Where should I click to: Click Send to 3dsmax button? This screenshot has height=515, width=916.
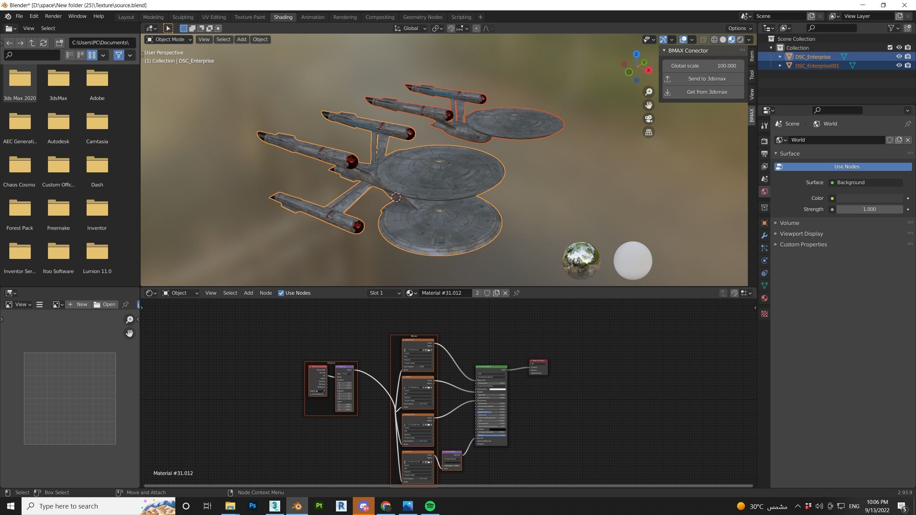703,79
